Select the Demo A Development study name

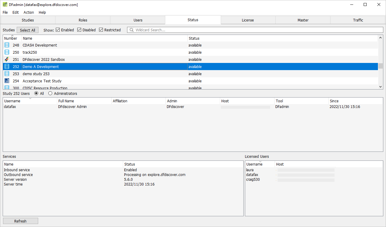pos(41,67)
